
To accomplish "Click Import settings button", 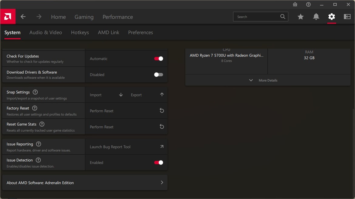I will (106, 95).
